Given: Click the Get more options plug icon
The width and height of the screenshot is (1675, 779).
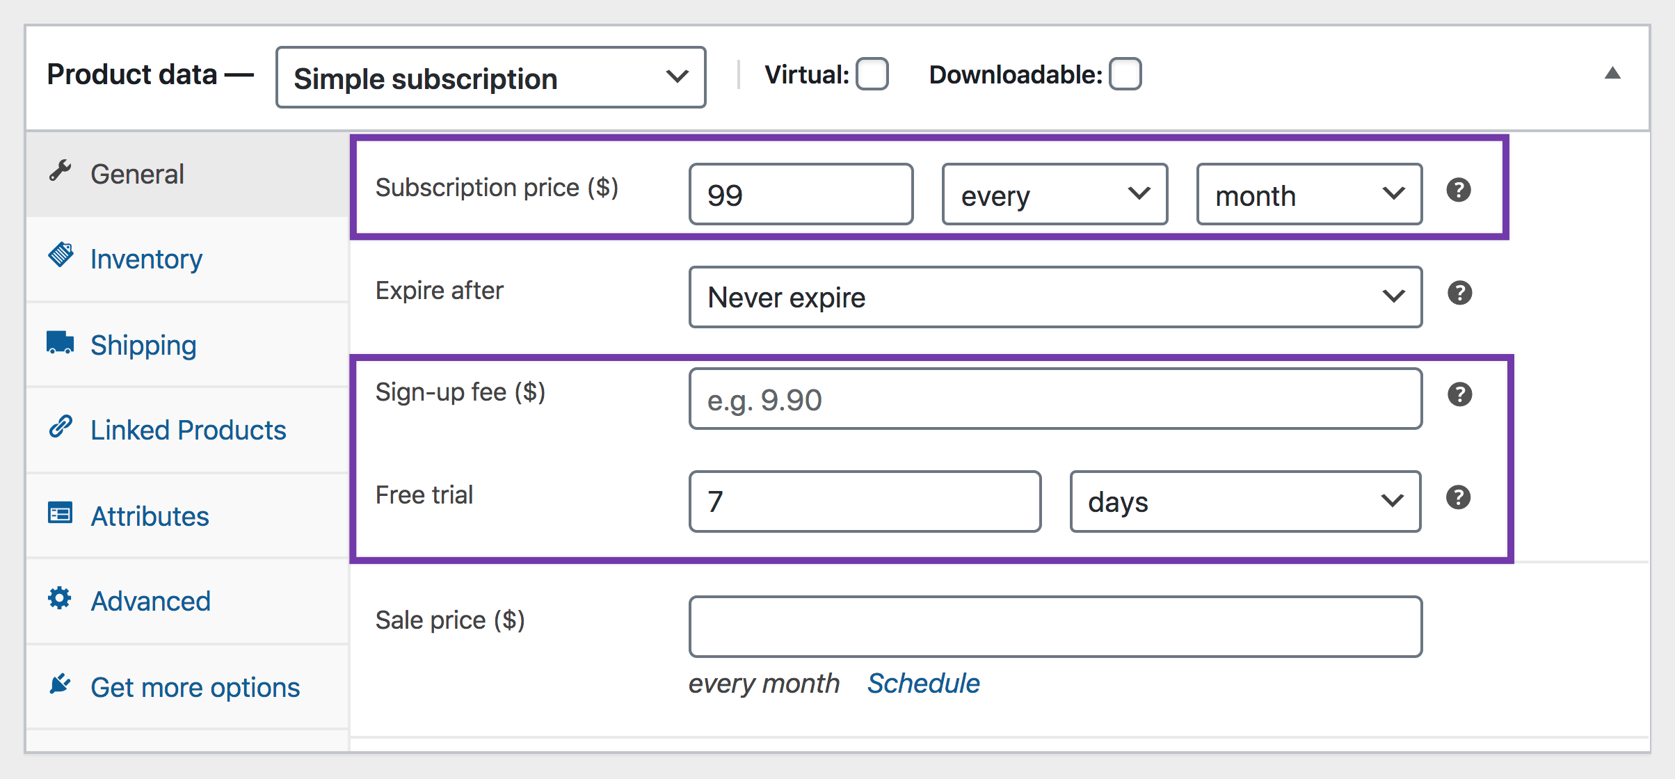Looking at the screenshot, I should click(61, 684).
